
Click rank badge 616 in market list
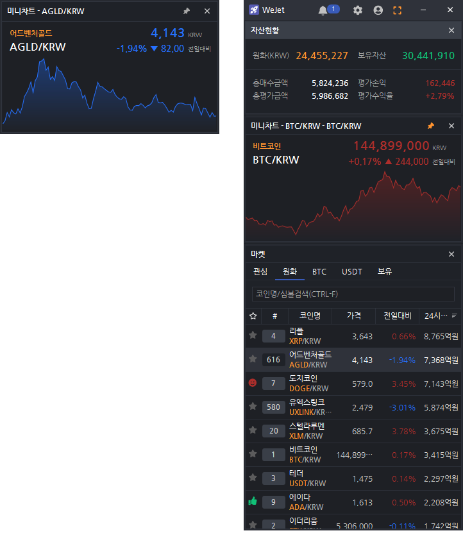point(274,360)
